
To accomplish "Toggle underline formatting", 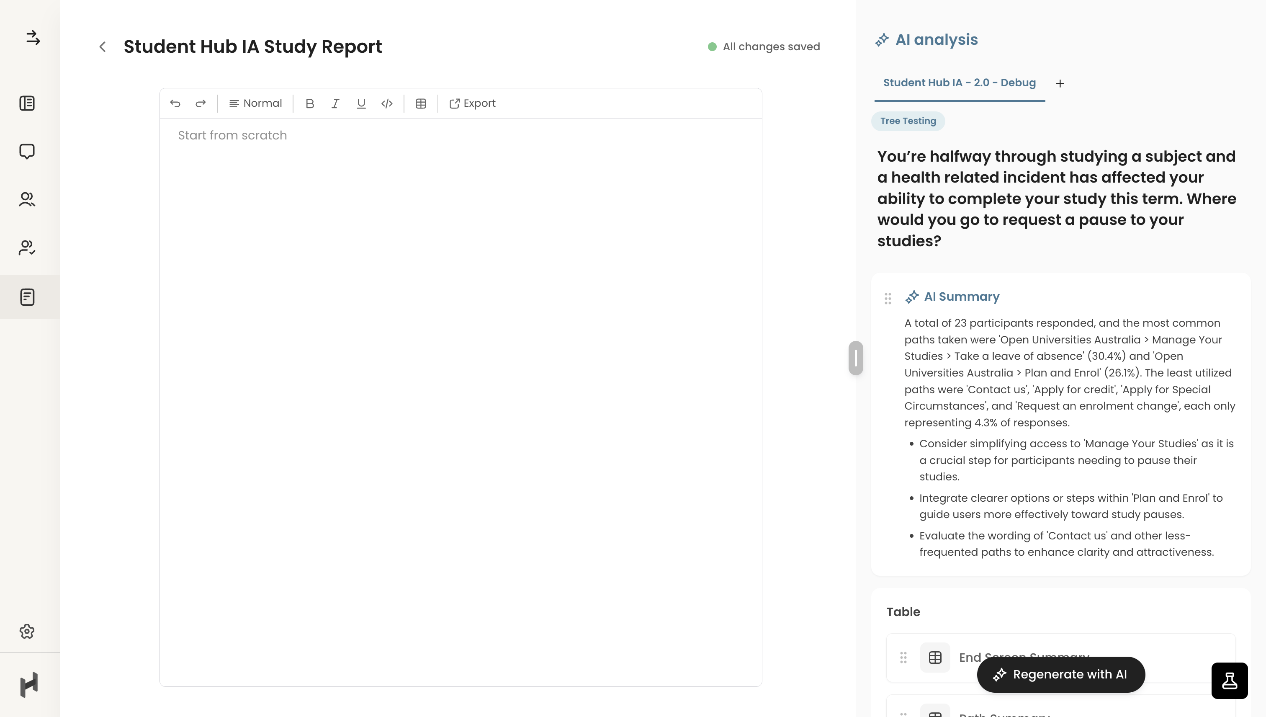I will pyautogui.click(x=361, y=103).
